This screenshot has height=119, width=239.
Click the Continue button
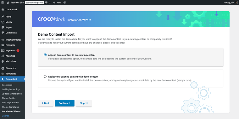coord(65,103)
